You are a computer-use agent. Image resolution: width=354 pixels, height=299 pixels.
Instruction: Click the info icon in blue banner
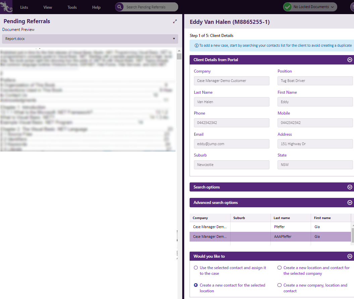[x=196, y=45]
